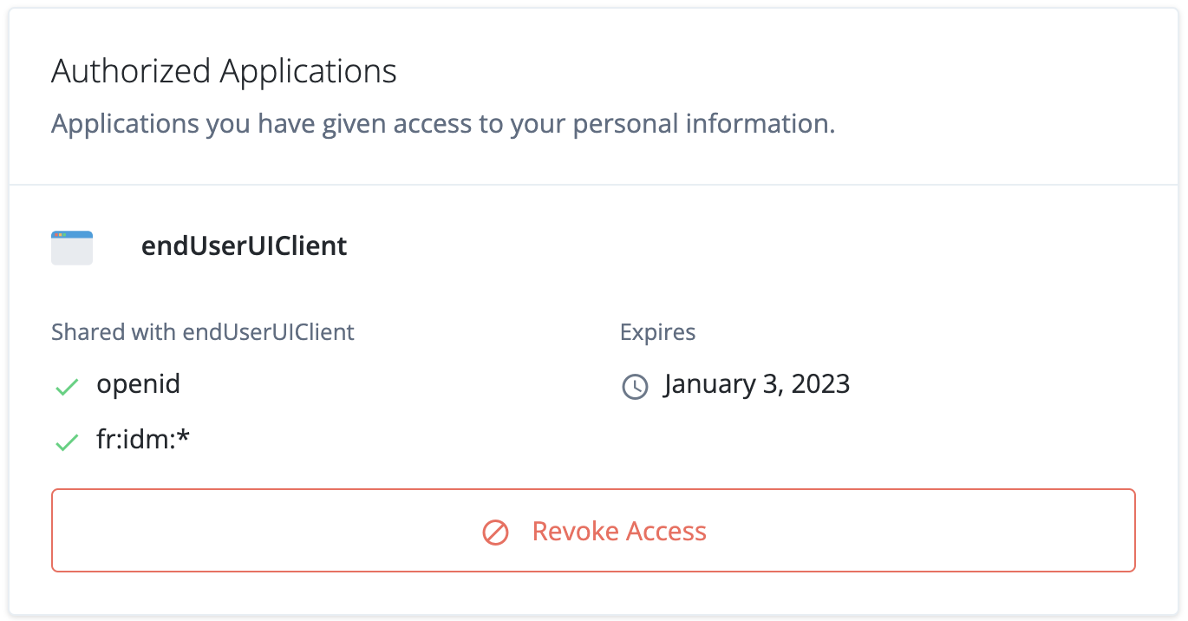Viewport: 1188px width, 621px height.
Task: Click the Expires column label
Action: (x=657, y=331)
